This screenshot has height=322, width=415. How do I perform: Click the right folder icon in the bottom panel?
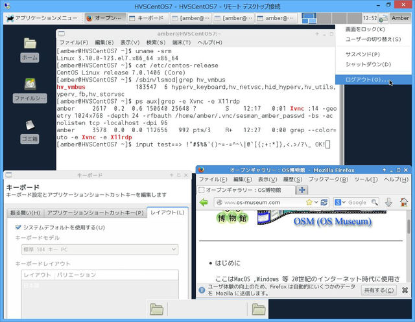[259, 309]
